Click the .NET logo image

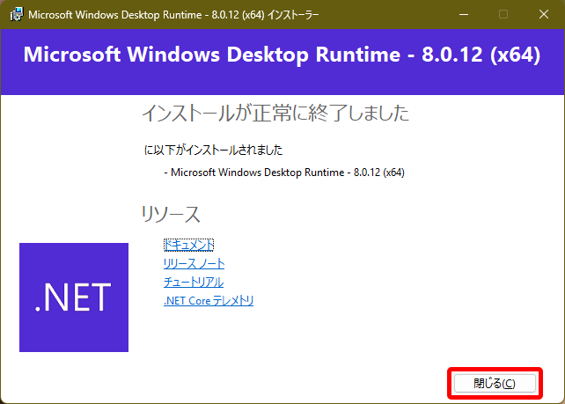(74, 297)
